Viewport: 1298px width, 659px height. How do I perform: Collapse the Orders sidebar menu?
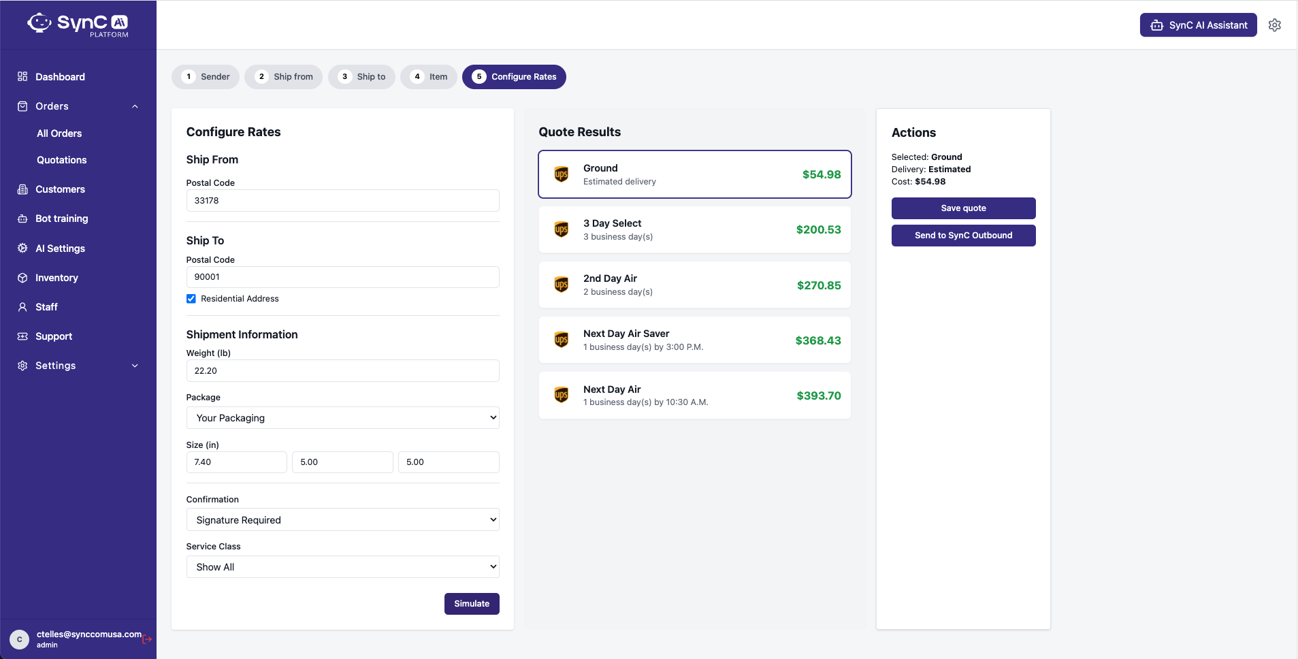click(134, 106)
